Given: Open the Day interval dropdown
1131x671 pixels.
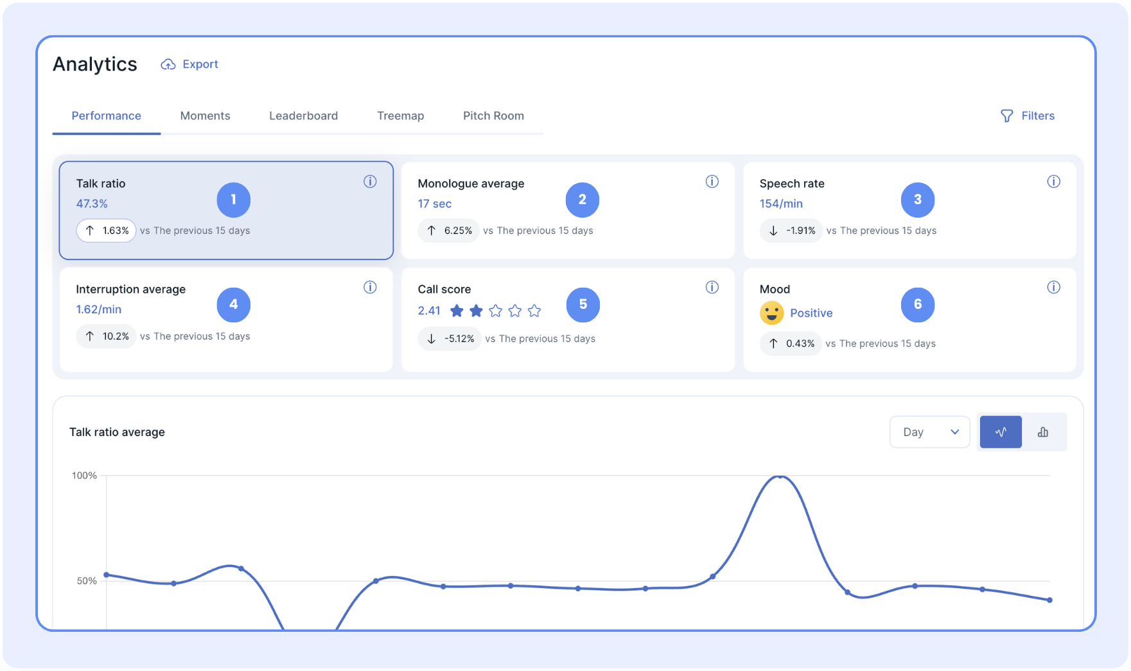Looking at the screenshot, I should tap(929, 432).
